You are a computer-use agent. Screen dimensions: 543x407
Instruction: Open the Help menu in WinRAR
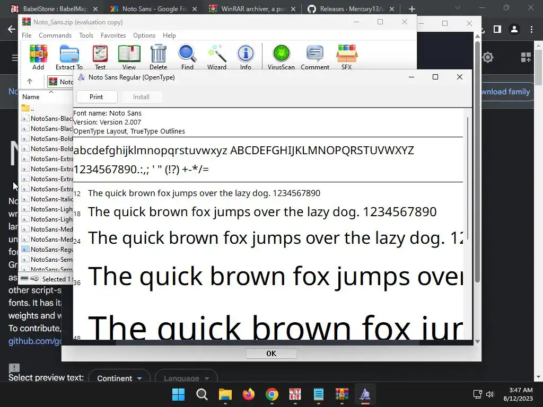pyautogui.click(x=169, y=36)
